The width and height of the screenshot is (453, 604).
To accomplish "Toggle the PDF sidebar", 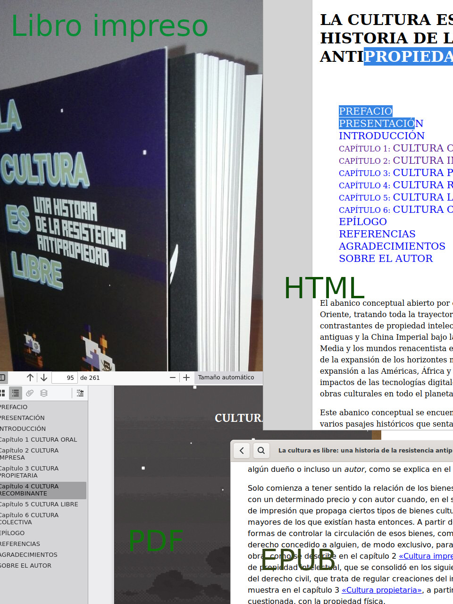I will pyautogui.click(x=2, y=377).
